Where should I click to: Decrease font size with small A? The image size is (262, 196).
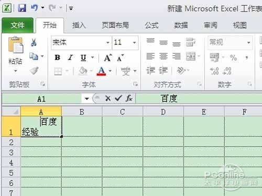point(121,57)
